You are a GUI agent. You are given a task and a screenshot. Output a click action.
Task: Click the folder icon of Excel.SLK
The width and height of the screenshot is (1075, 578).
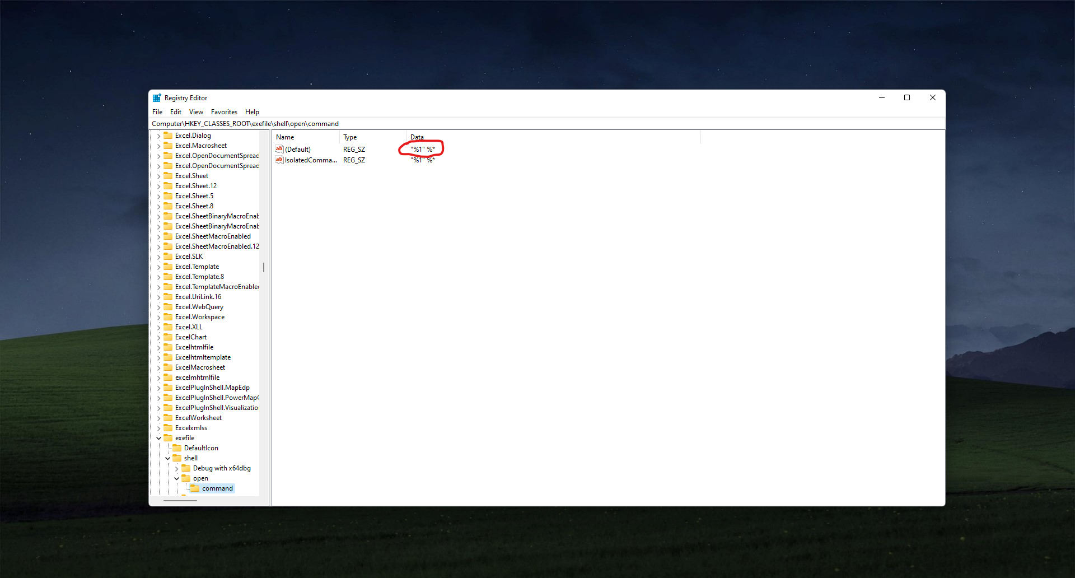168,257
